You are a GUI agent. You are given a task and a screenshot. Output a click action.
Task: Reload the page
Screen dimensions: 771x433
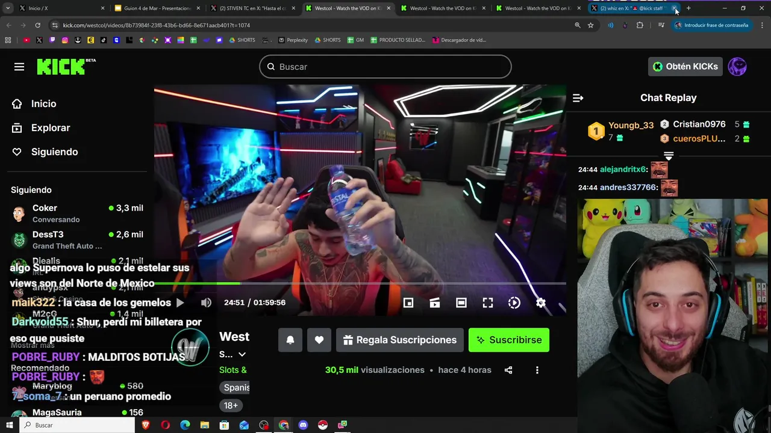pos(37,25)
